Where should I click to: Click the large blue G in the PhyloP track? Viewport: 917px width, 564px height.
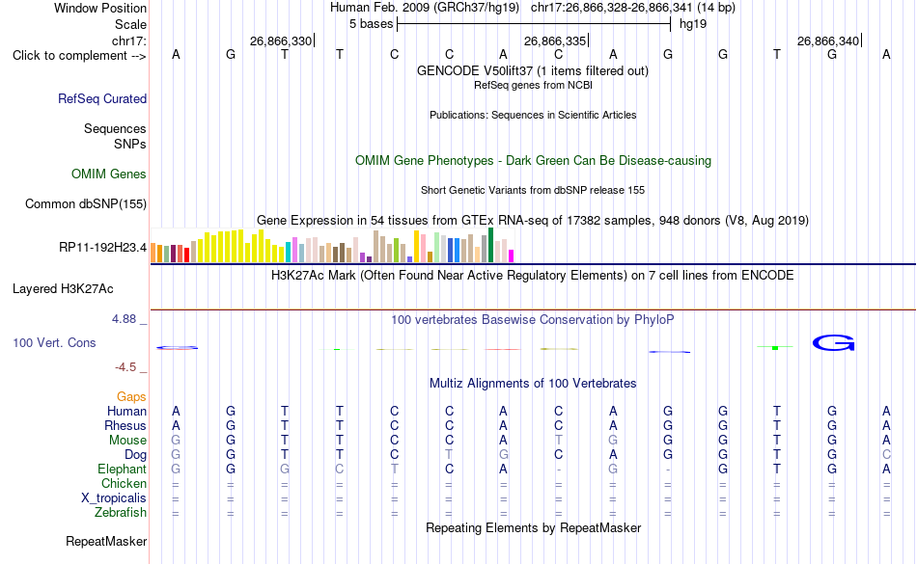833,342
